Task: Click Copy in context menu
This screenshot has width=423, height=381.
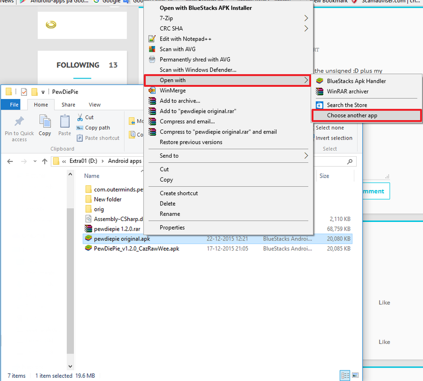Action: [x=228, y=180]
